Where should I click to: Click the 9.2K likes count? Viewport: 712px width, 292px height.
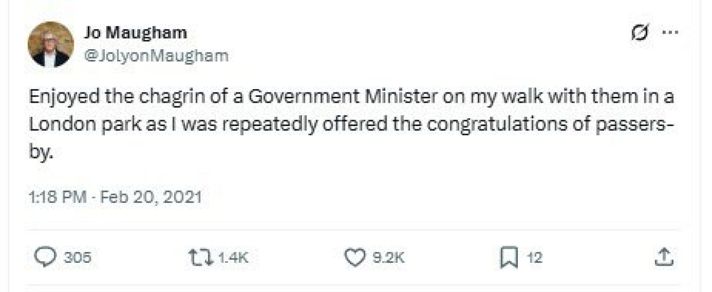click(388, 257)
